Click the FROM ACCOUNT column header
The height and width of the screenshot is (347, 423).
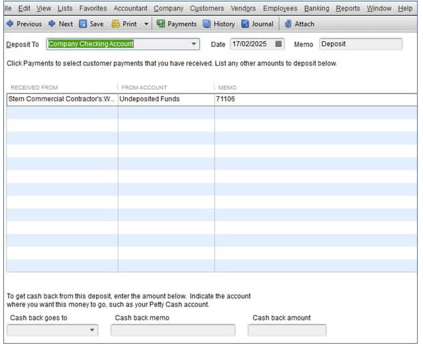(x=144, y=87)
